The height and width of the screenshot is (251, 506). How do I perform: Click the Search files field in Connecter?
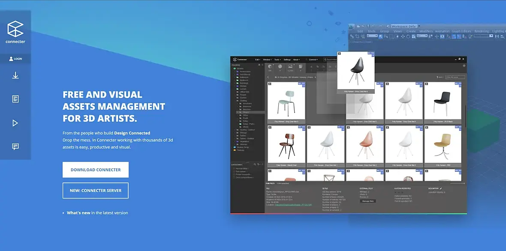point(330,60)
